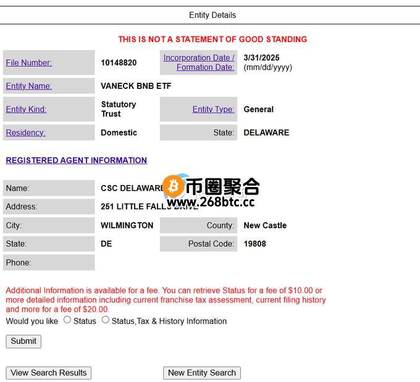Click the Additional Information fee notice text
Screen dimensions: 420x382
(166, 300)
